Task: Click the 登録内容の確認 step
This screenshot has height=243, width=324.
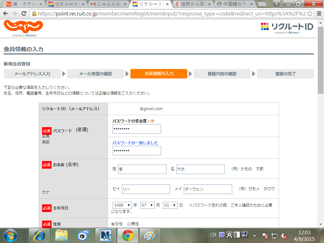Action: tap(222, 74)
